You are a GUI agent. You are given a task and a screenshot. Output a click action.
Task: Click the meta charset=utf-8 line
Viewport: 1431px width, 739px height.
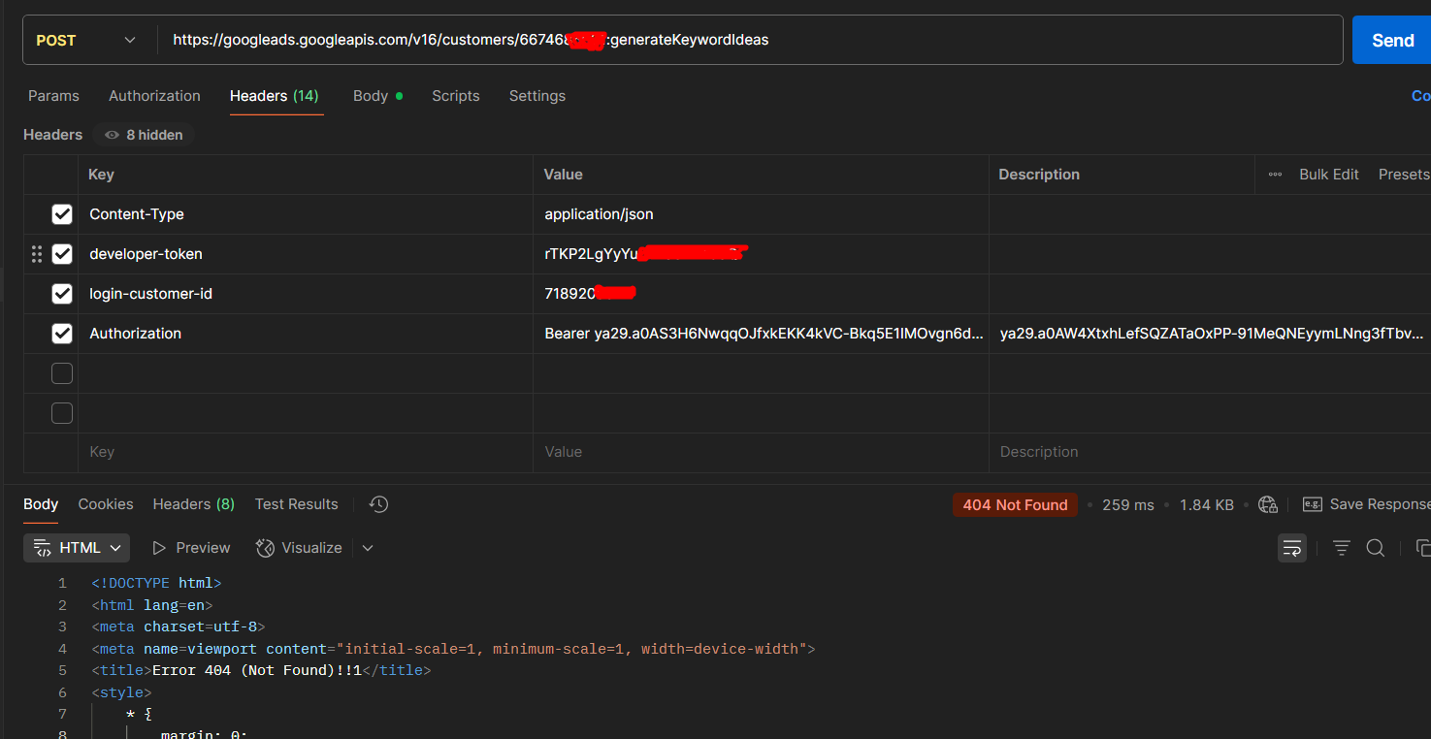tap(178, 627)
